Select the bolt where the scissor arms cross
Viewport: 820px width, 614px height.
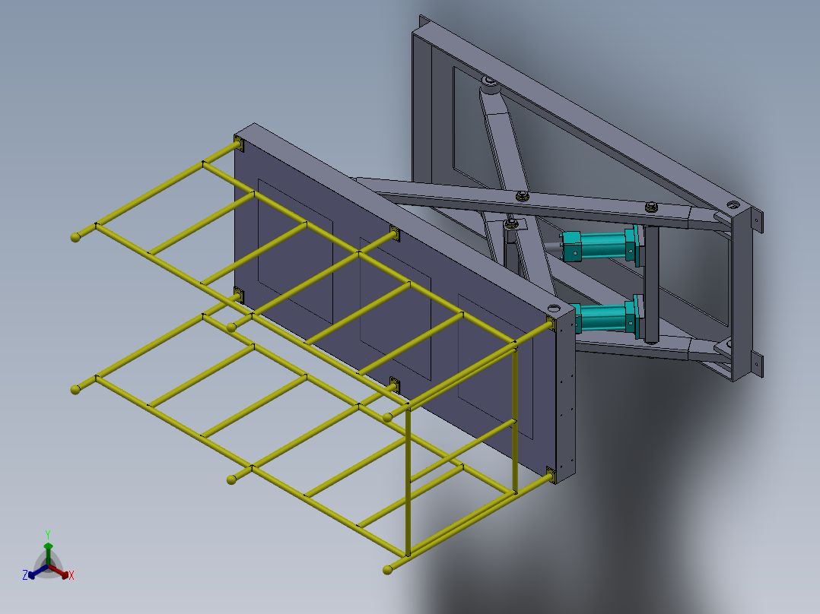click(x=522, y=196)
